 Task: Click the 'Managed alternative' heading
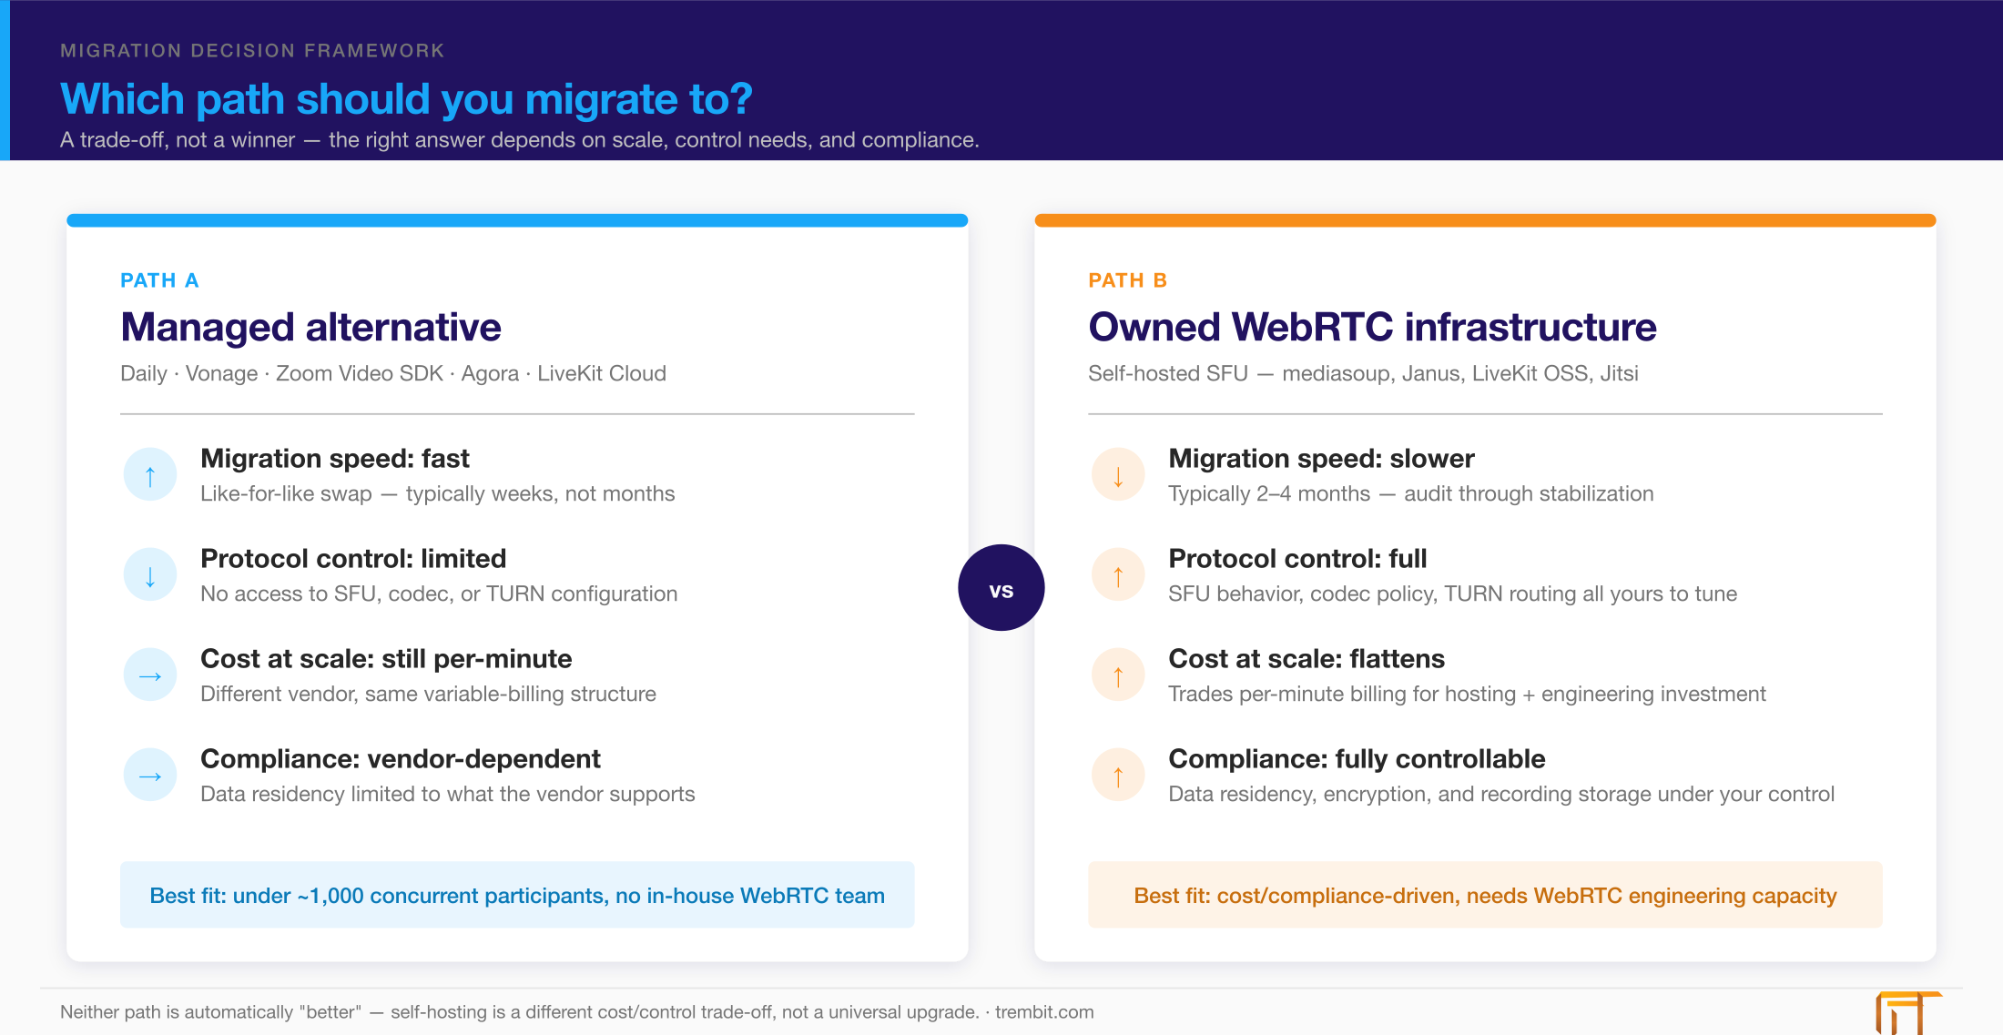click(x=310, y=327)
